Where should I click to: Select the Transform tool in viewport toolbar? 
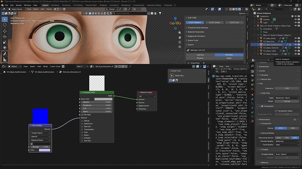[x=5, y=48]
